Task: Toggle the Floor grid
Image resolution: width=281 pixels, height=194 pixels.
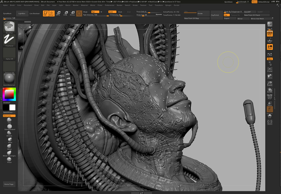Action: (x=270, y=40)
